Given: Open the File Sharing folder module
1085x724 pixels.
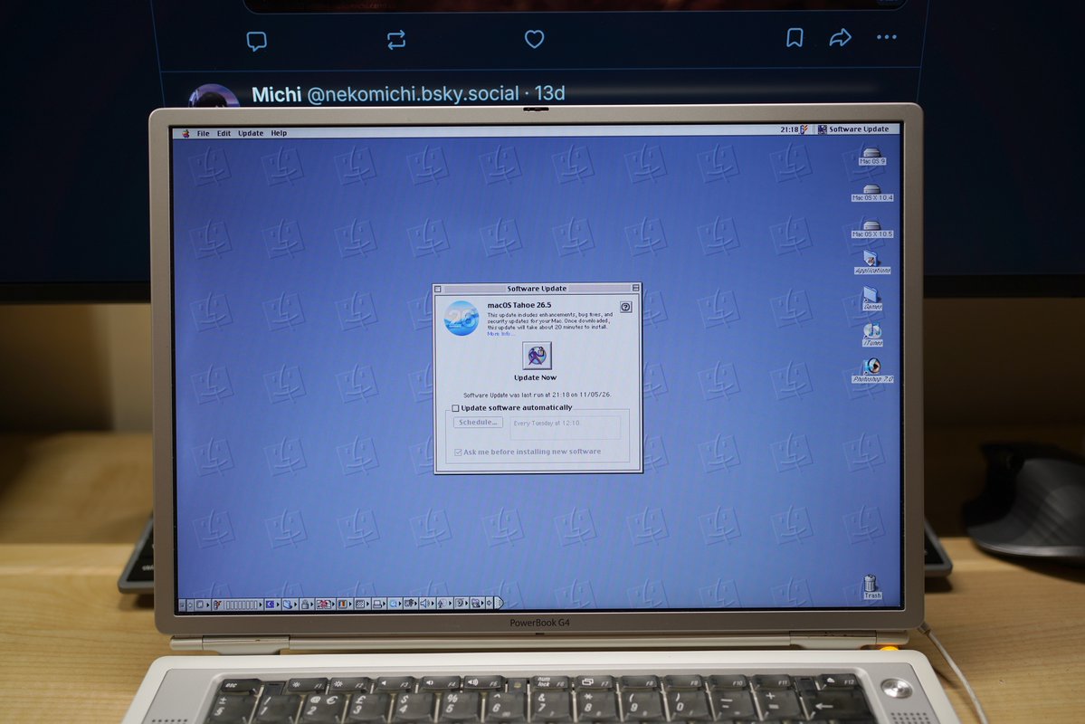Looking at the screenshot, I should coord(287,605).
